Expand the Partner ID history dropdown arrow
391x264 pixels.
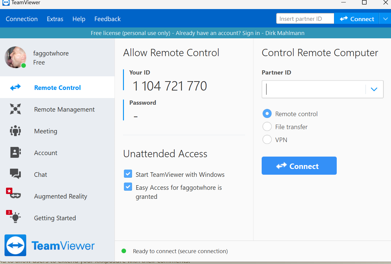374,89
